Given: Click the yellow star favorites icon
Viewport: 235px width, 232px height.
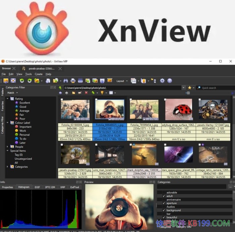Looking at the screenshot, I should point(190,88).
